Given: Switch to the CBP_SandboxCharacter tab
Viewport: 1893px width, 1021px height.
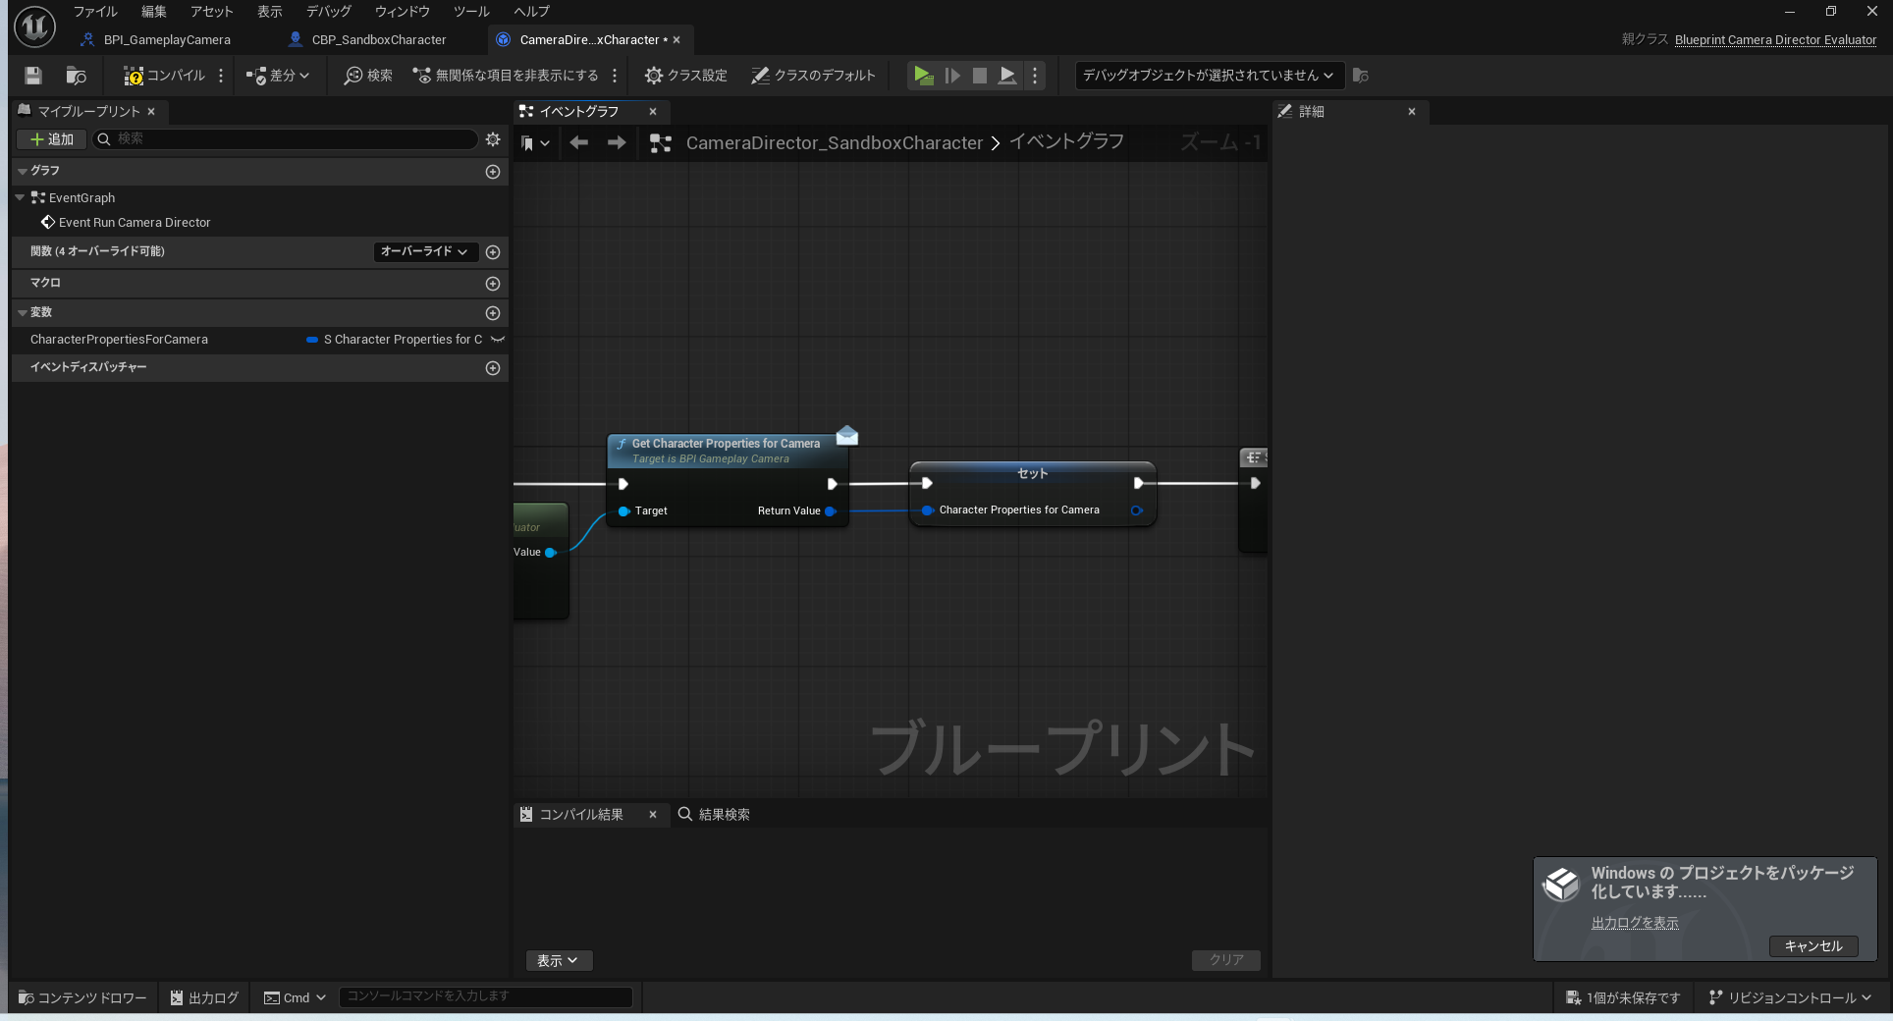Looking at the screenshot, I should pyautogui.click(x=378, y=40).
